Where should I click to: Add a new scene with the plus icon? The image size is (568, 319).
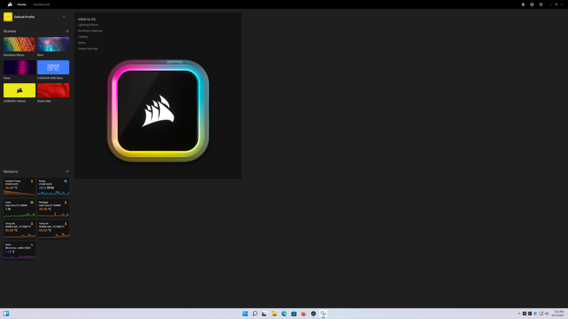[x=67, y=31]
